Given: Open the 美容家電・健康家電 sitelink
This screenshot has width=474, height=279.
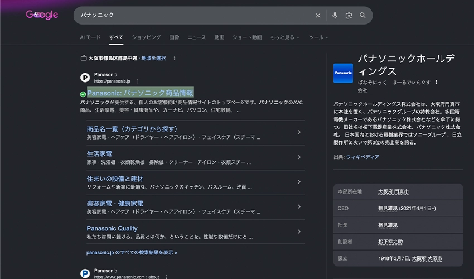Looking at the screenshot, I should pyautogui.click(x=115, y=203).
